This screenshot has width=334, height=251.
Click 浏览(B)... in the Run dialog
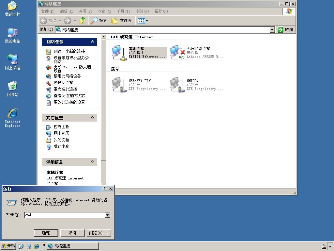point(99,233)
